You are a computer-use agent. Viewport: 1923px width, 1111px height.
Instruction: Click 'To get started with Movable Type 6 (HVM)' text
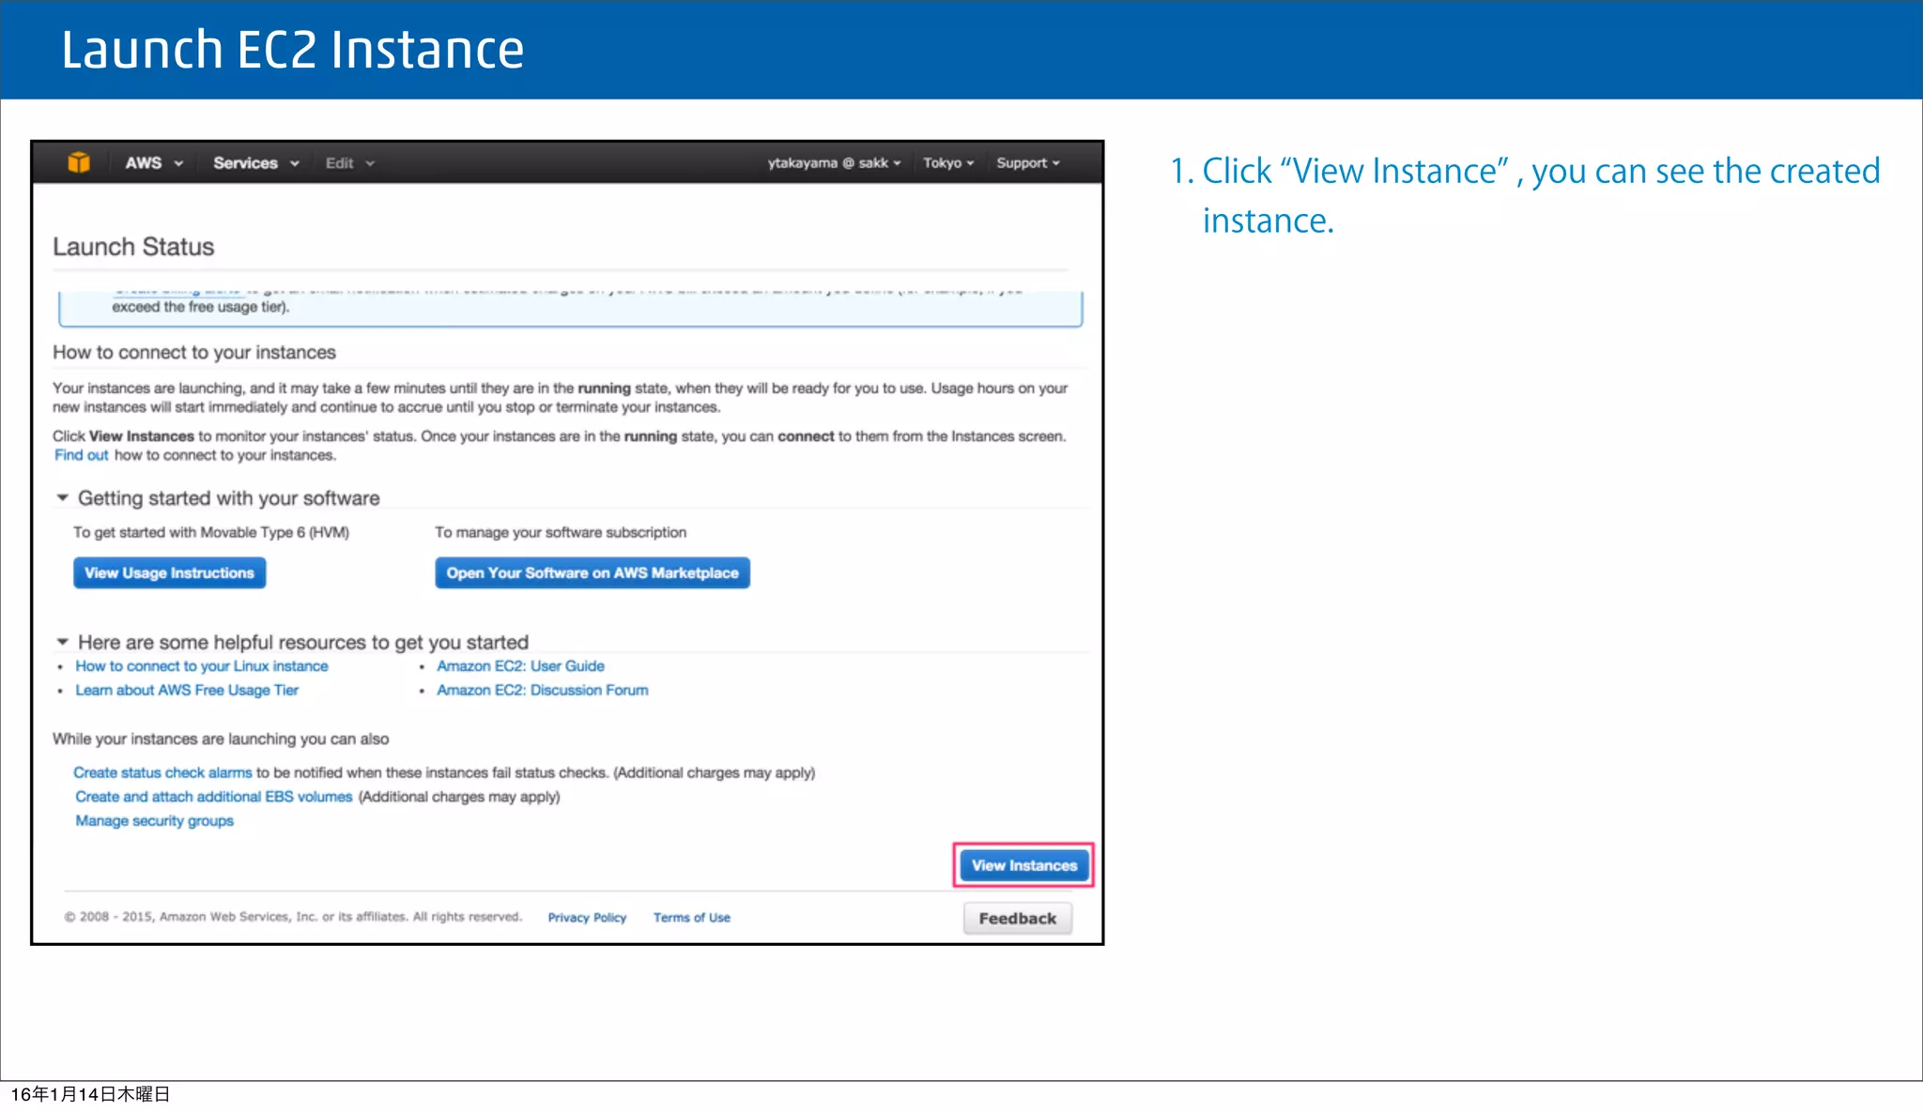(211, 532)
